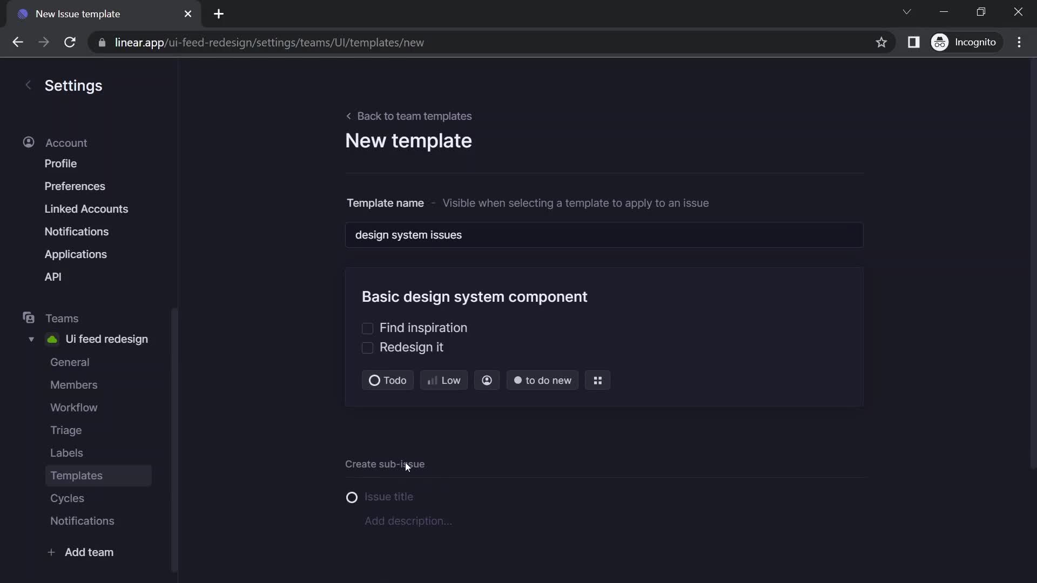The width and height of the screenshot is (1037, 583).
Task: Click the back arrow to Settings sidebar
Action: click(28, 85)
